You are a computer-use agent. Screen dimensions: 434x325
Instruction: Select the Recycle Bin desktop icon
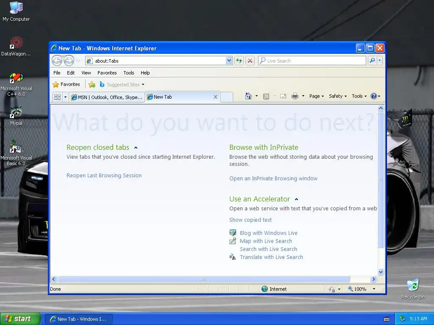(x=413, y=289)
